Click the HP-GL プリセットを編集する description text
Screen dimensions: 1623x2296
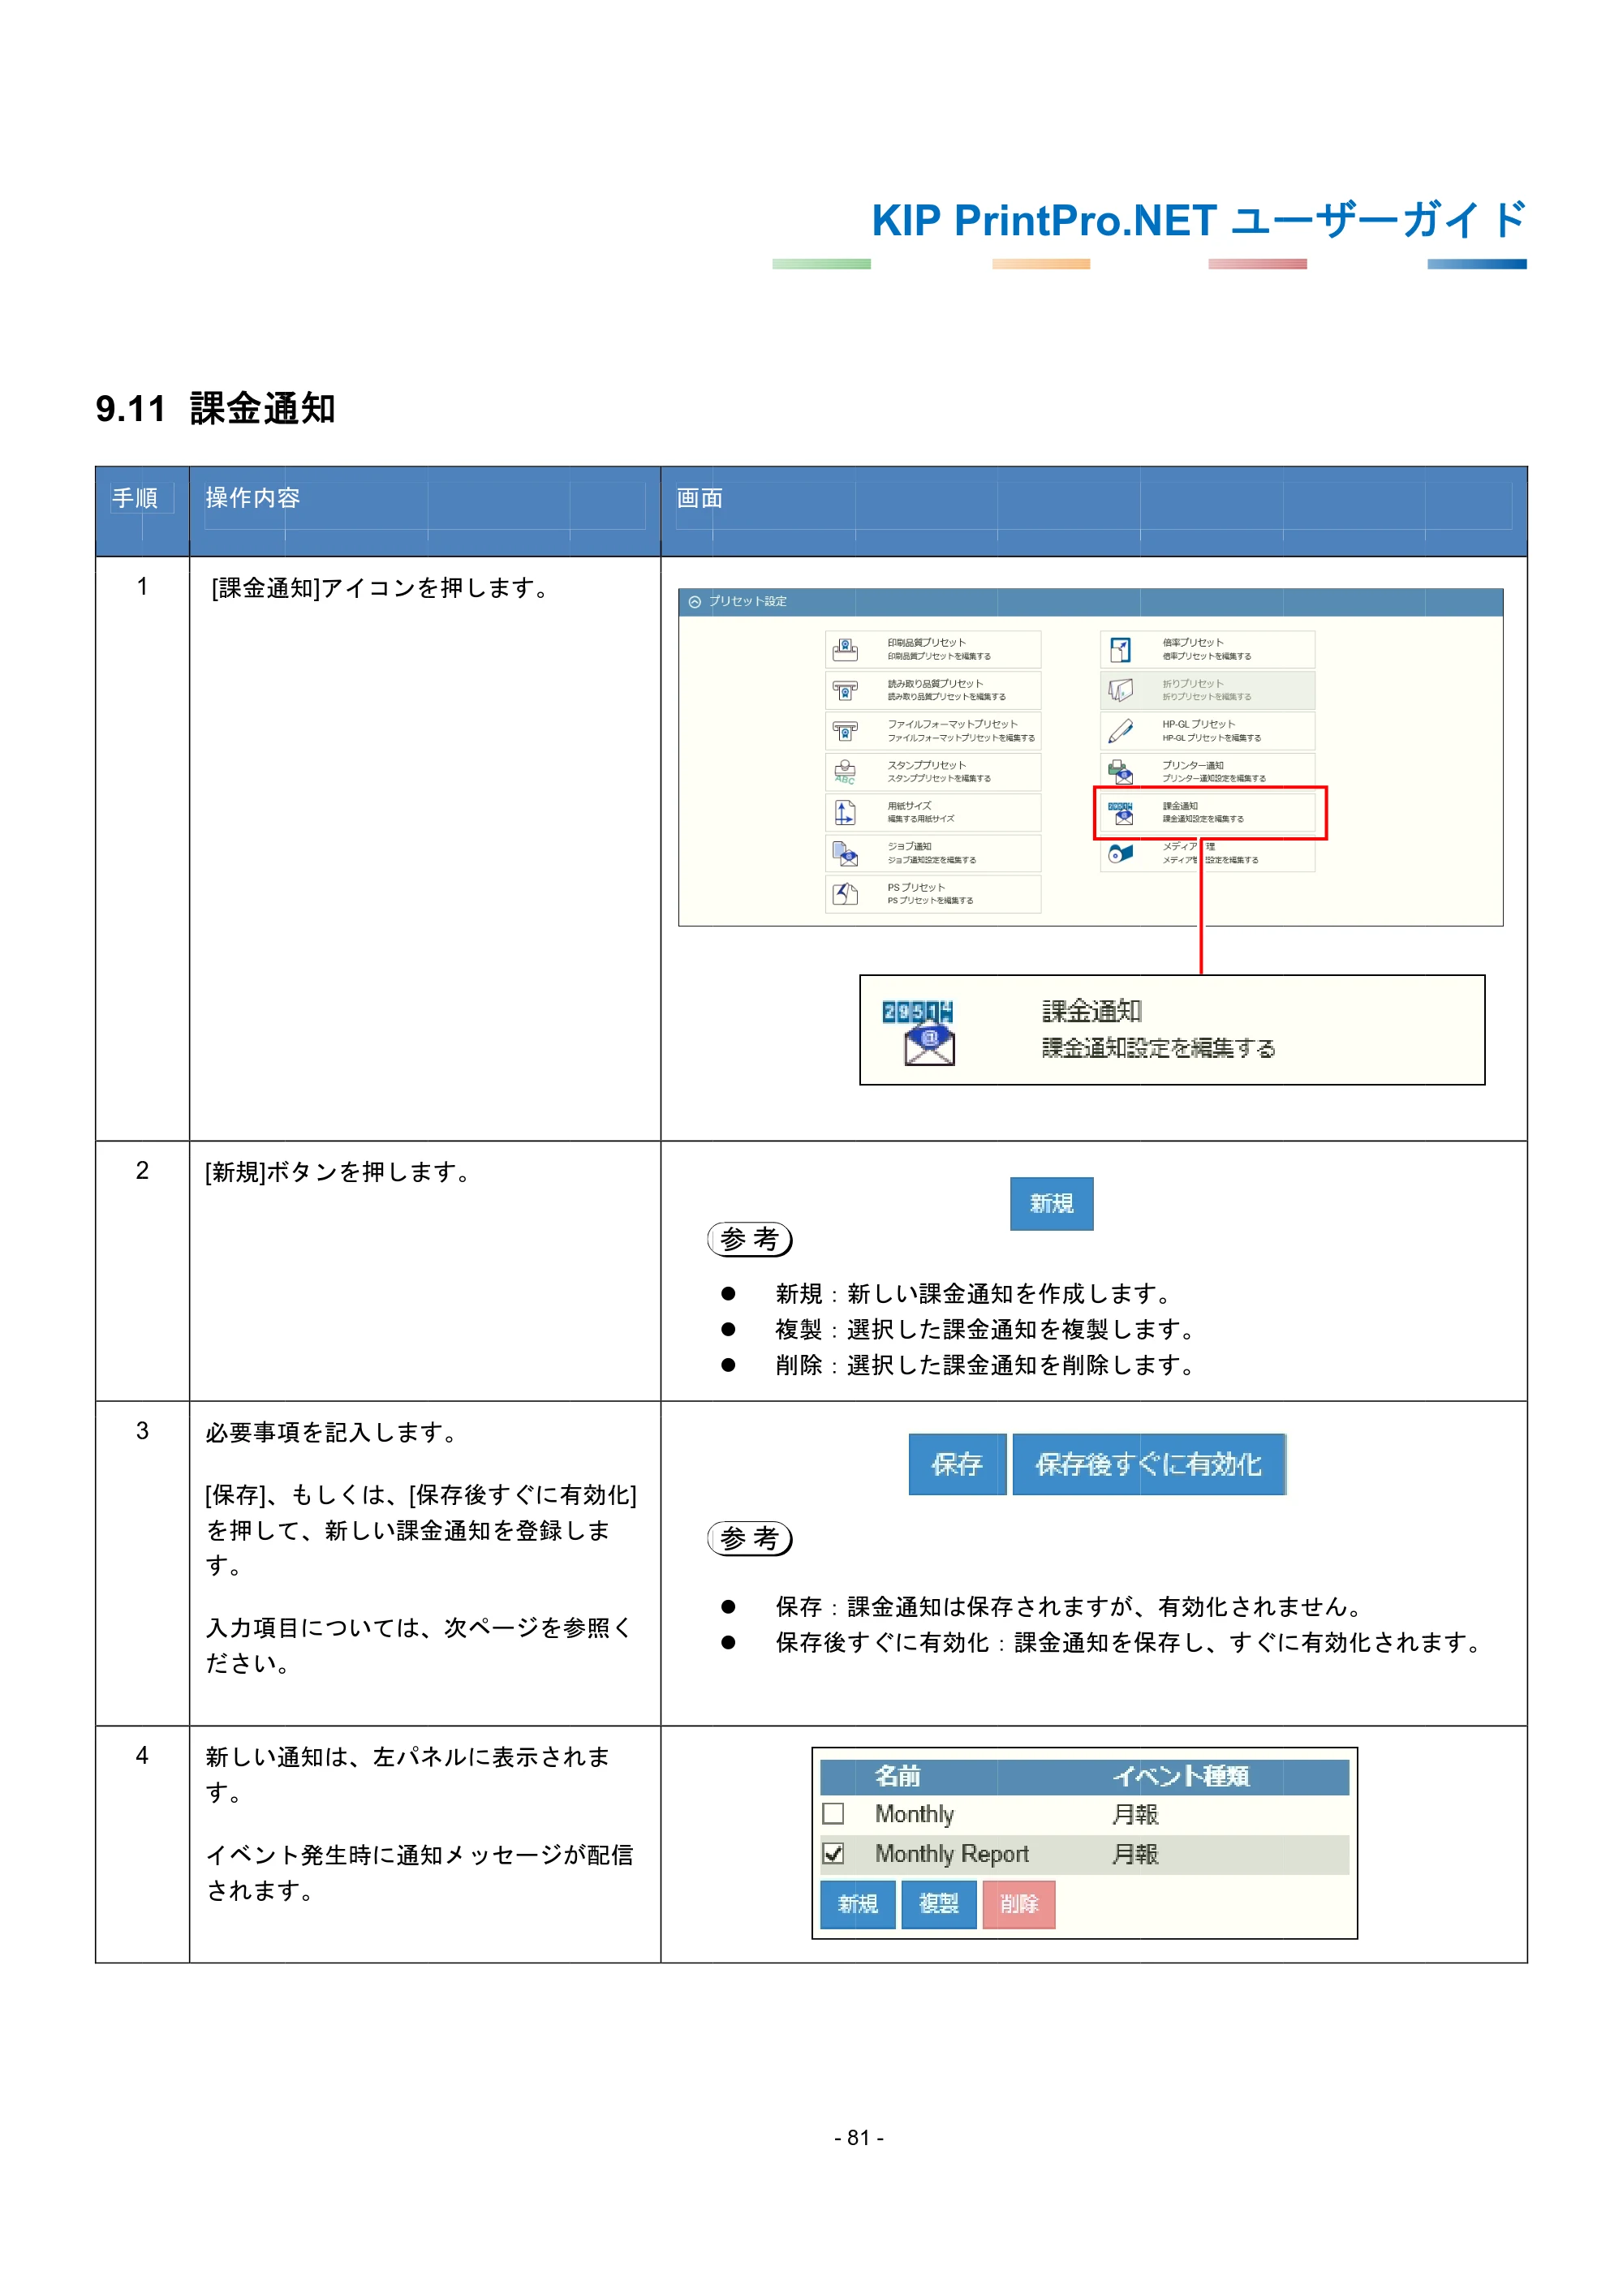click(1211, 738)
